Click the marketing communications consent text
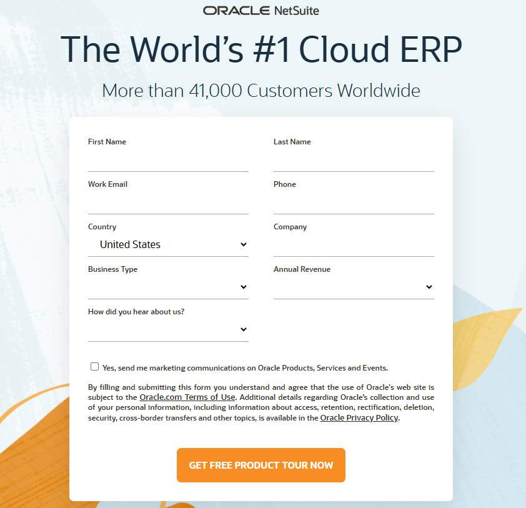Viewport: 526px width, 508px height. click(246, 368)
